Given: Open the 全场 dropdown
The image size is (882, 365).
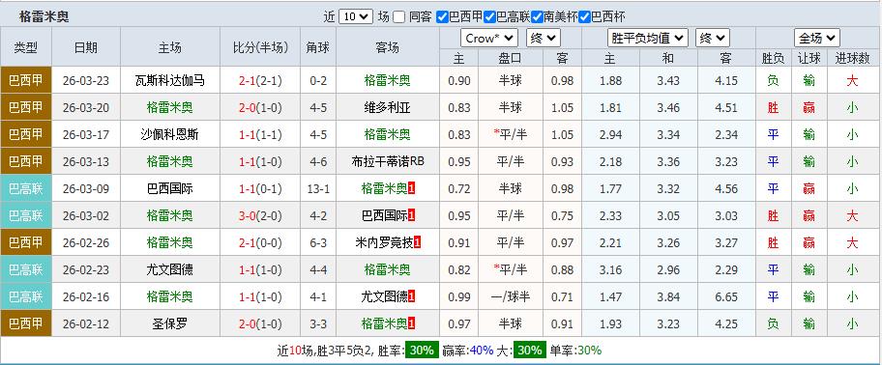Looking at the screenshot, I should point(817,39).
